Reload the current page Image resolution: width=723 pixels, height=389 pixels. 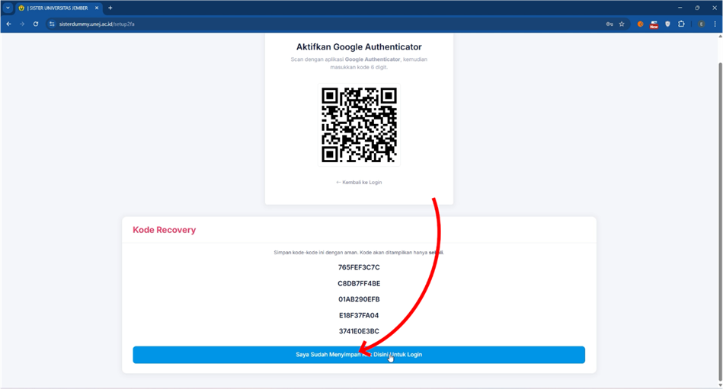click(x=35, y=24)
